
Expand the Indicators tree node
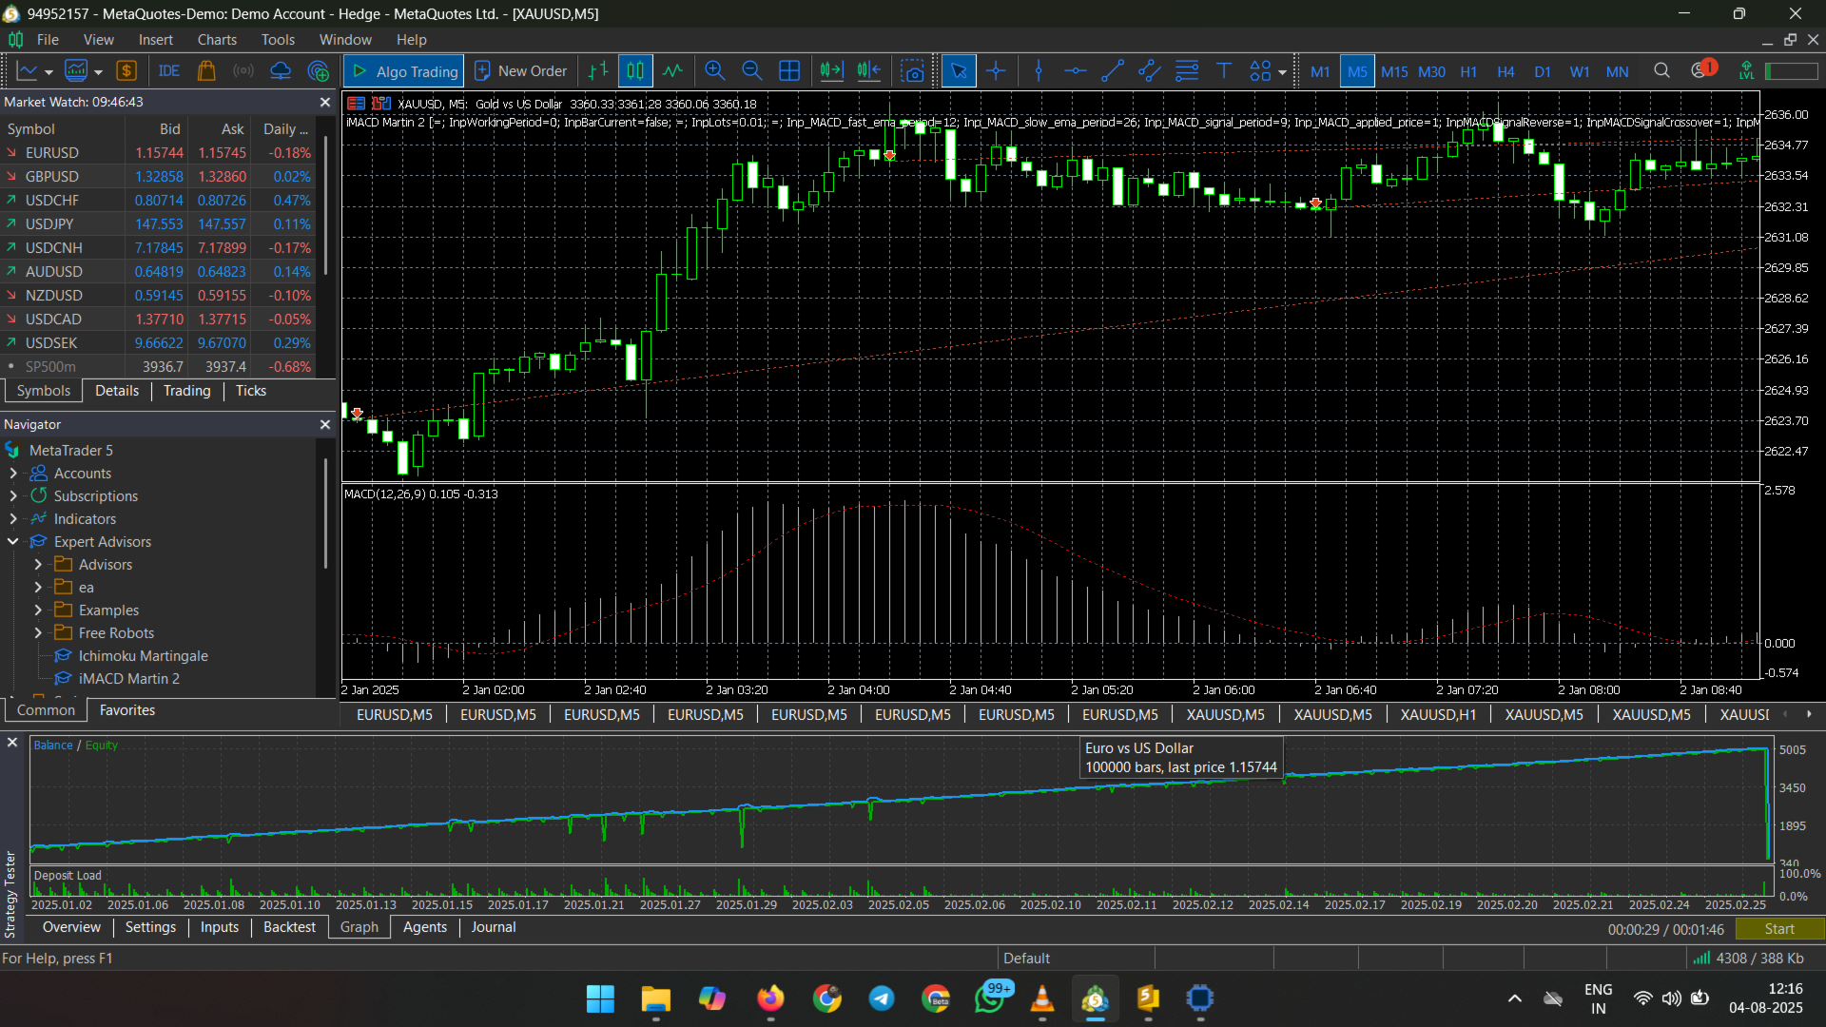click(x=13, y=518)
